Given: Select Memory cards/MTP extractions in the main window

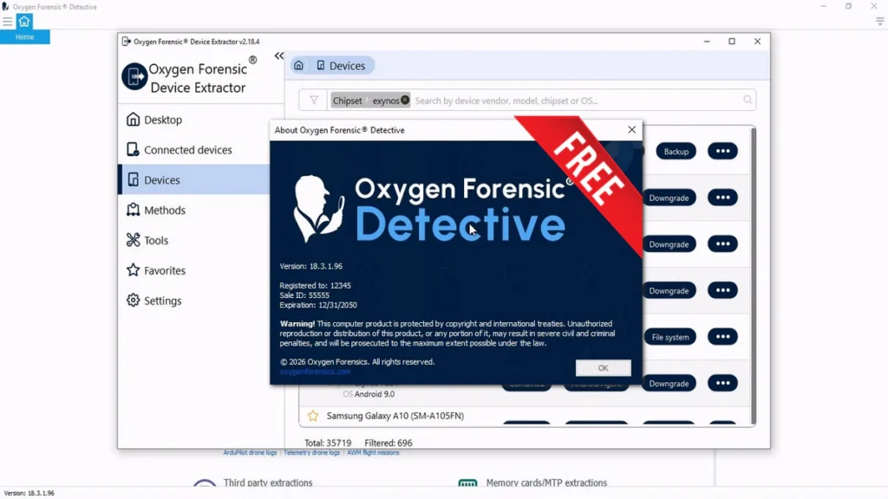Looking at the screenshot, I should [546, 483].
